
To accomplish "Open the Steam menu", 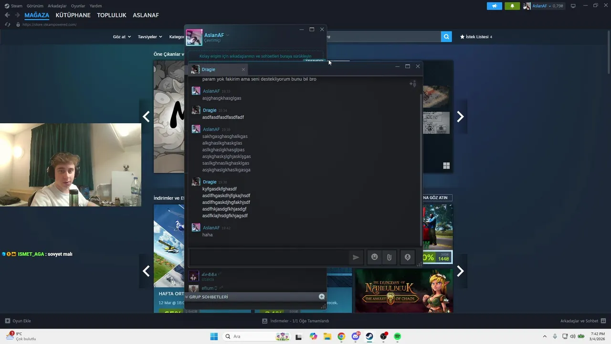I will [x=14, y=6].
